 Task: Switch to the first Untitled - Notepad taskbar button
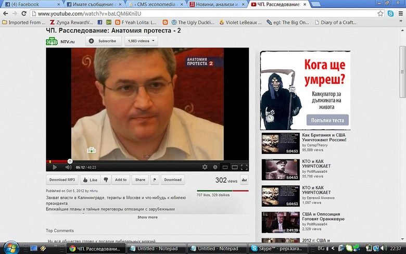[157, 249]
